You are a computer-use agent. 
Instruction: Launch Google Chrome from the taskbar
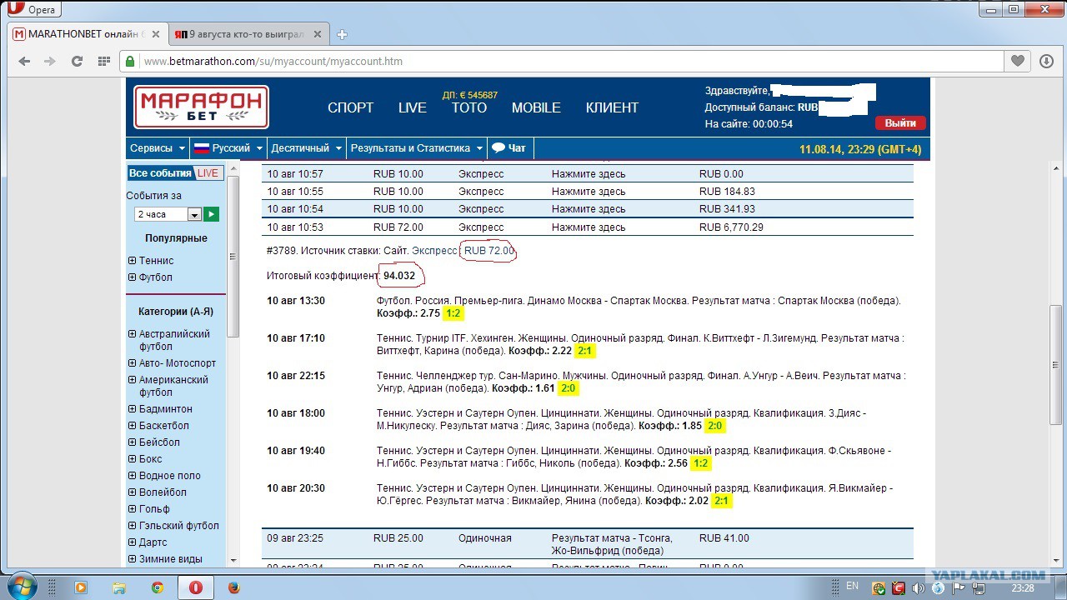[158, 587]
